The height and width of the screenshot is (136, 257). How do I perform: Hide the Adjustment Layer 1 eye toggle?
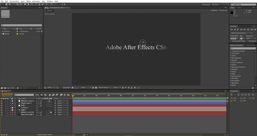[2, 101]
